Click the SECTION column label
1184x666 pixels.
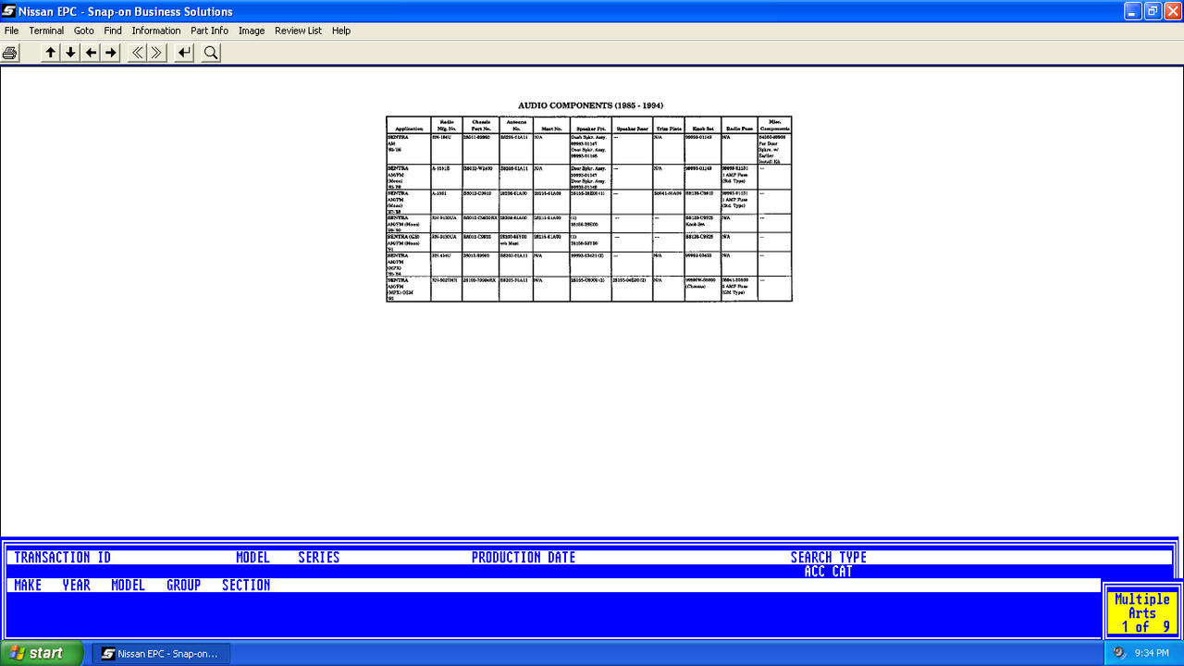pyautogui.click(x=246, y=585)
